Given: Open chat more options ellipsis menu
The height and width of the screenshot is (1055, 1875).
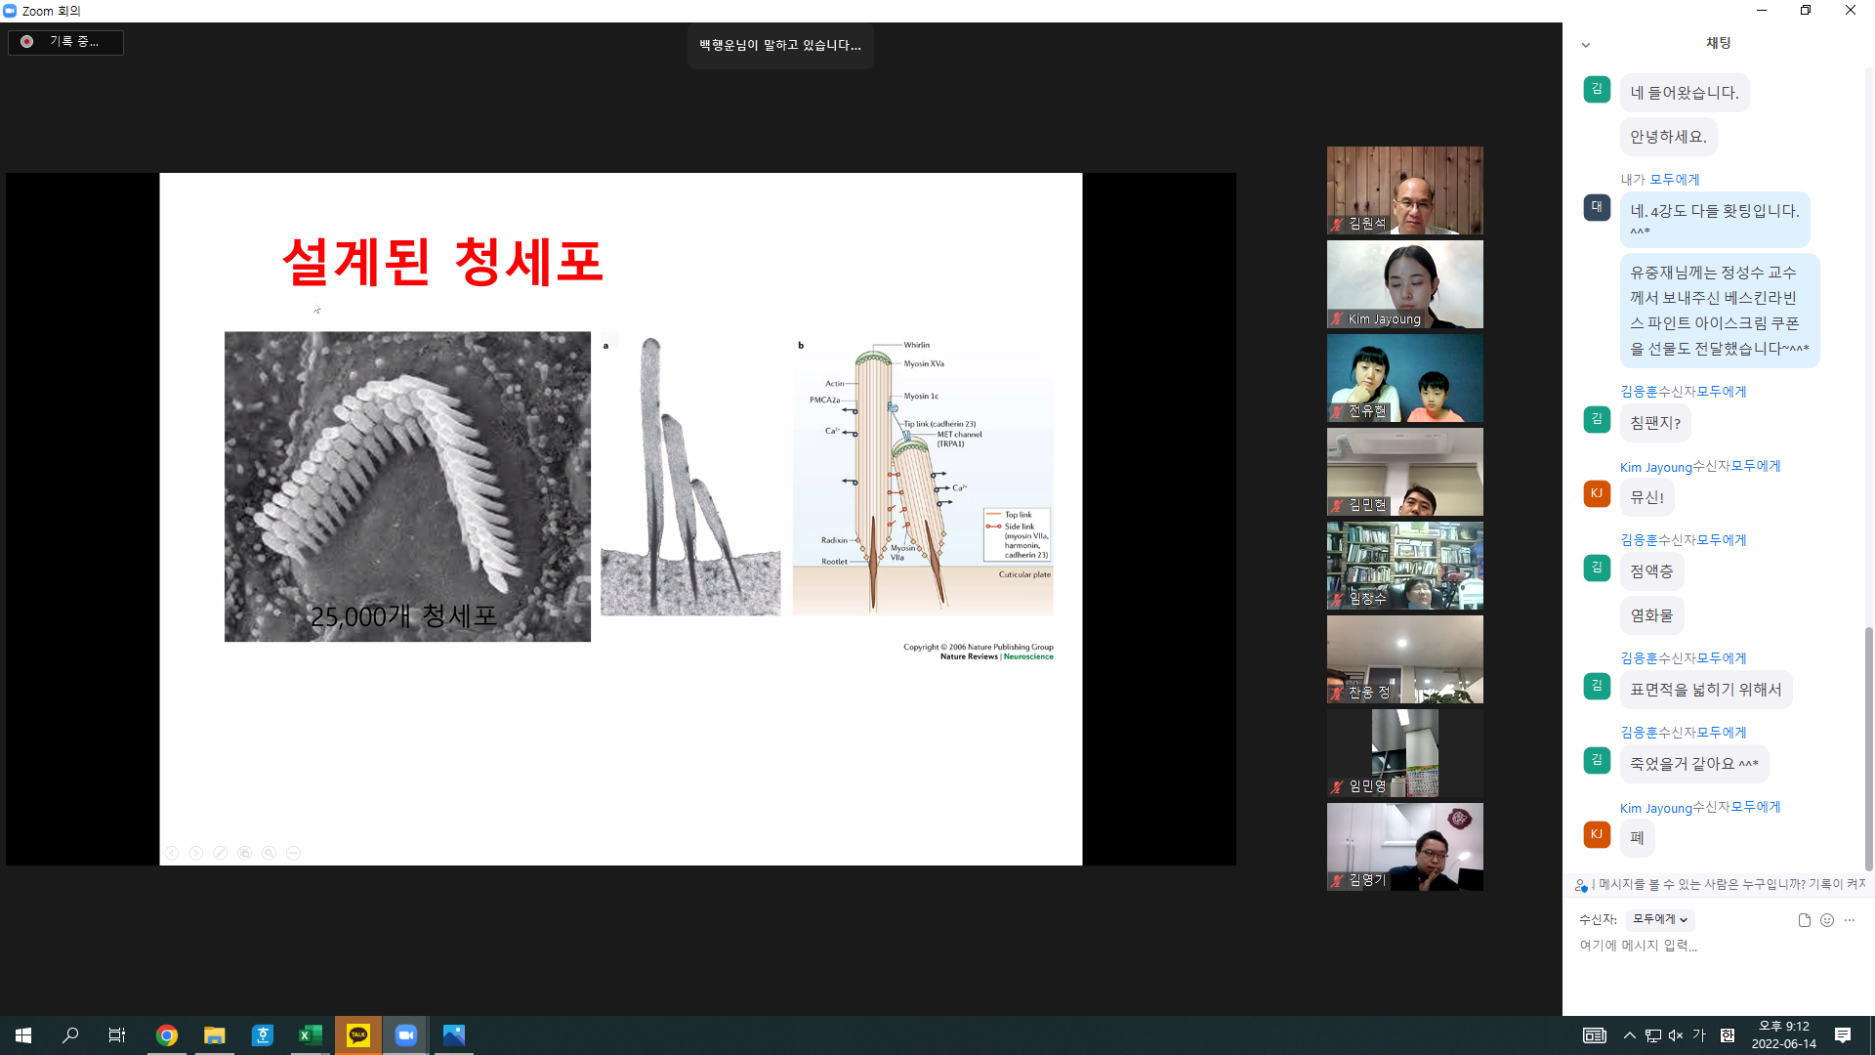Looking at the screenshot, I should point(1850,920).
